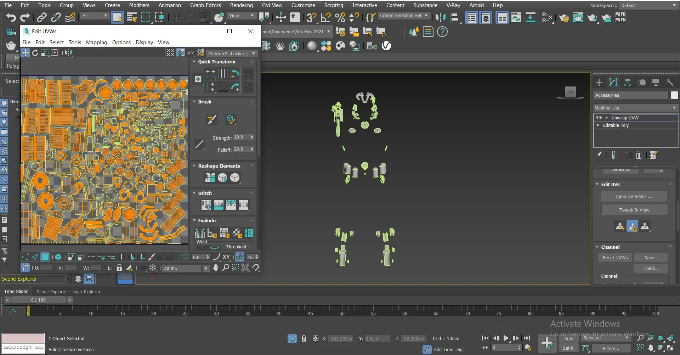Image resolution: width=680 pixels, height=355 pixels.
Task: Open the Create panel plus icon
Action: pos(599,83)
